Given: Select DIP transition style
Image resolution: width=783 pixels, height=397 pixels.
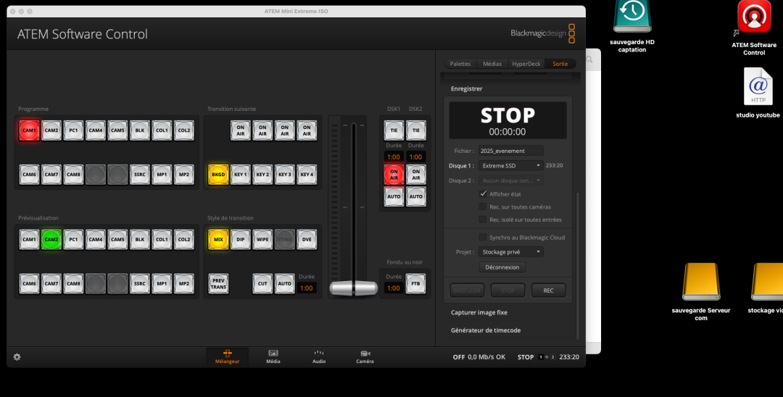Looking at the screenshot, I should (240, 239).
